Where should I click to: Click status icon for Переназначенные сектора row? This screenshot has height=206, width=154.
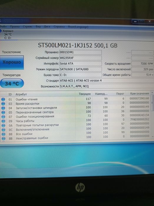click(x=3, y=112)
